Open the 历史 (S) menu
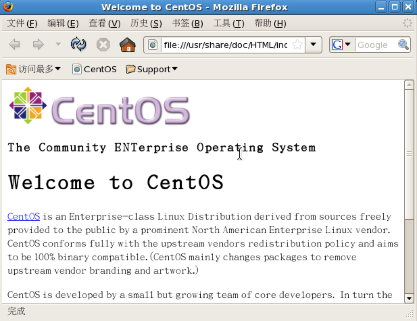The image size is (417, 321). tap(146, 23)
